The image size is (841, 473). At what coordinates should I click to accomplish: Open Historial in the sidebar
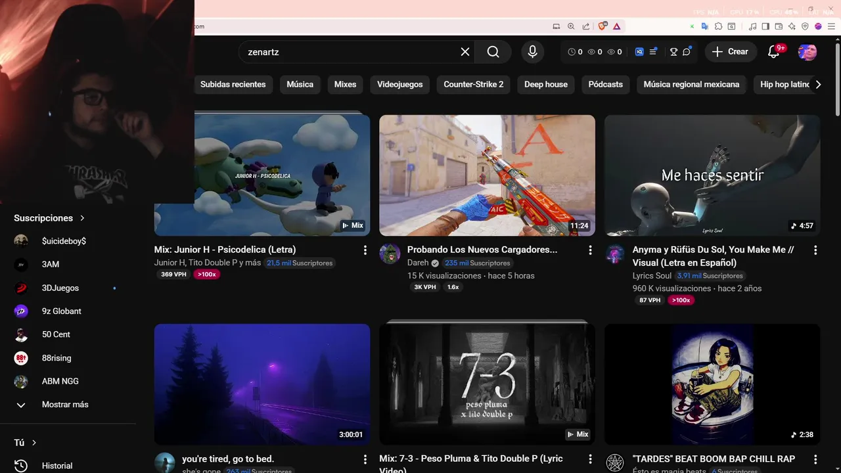click(x=68, y=466)
